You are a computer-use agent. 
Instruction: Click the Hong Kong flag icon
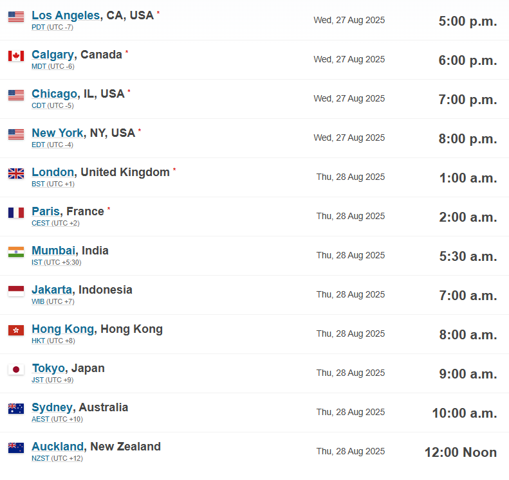pyautogui.click(x=16, y=330)
